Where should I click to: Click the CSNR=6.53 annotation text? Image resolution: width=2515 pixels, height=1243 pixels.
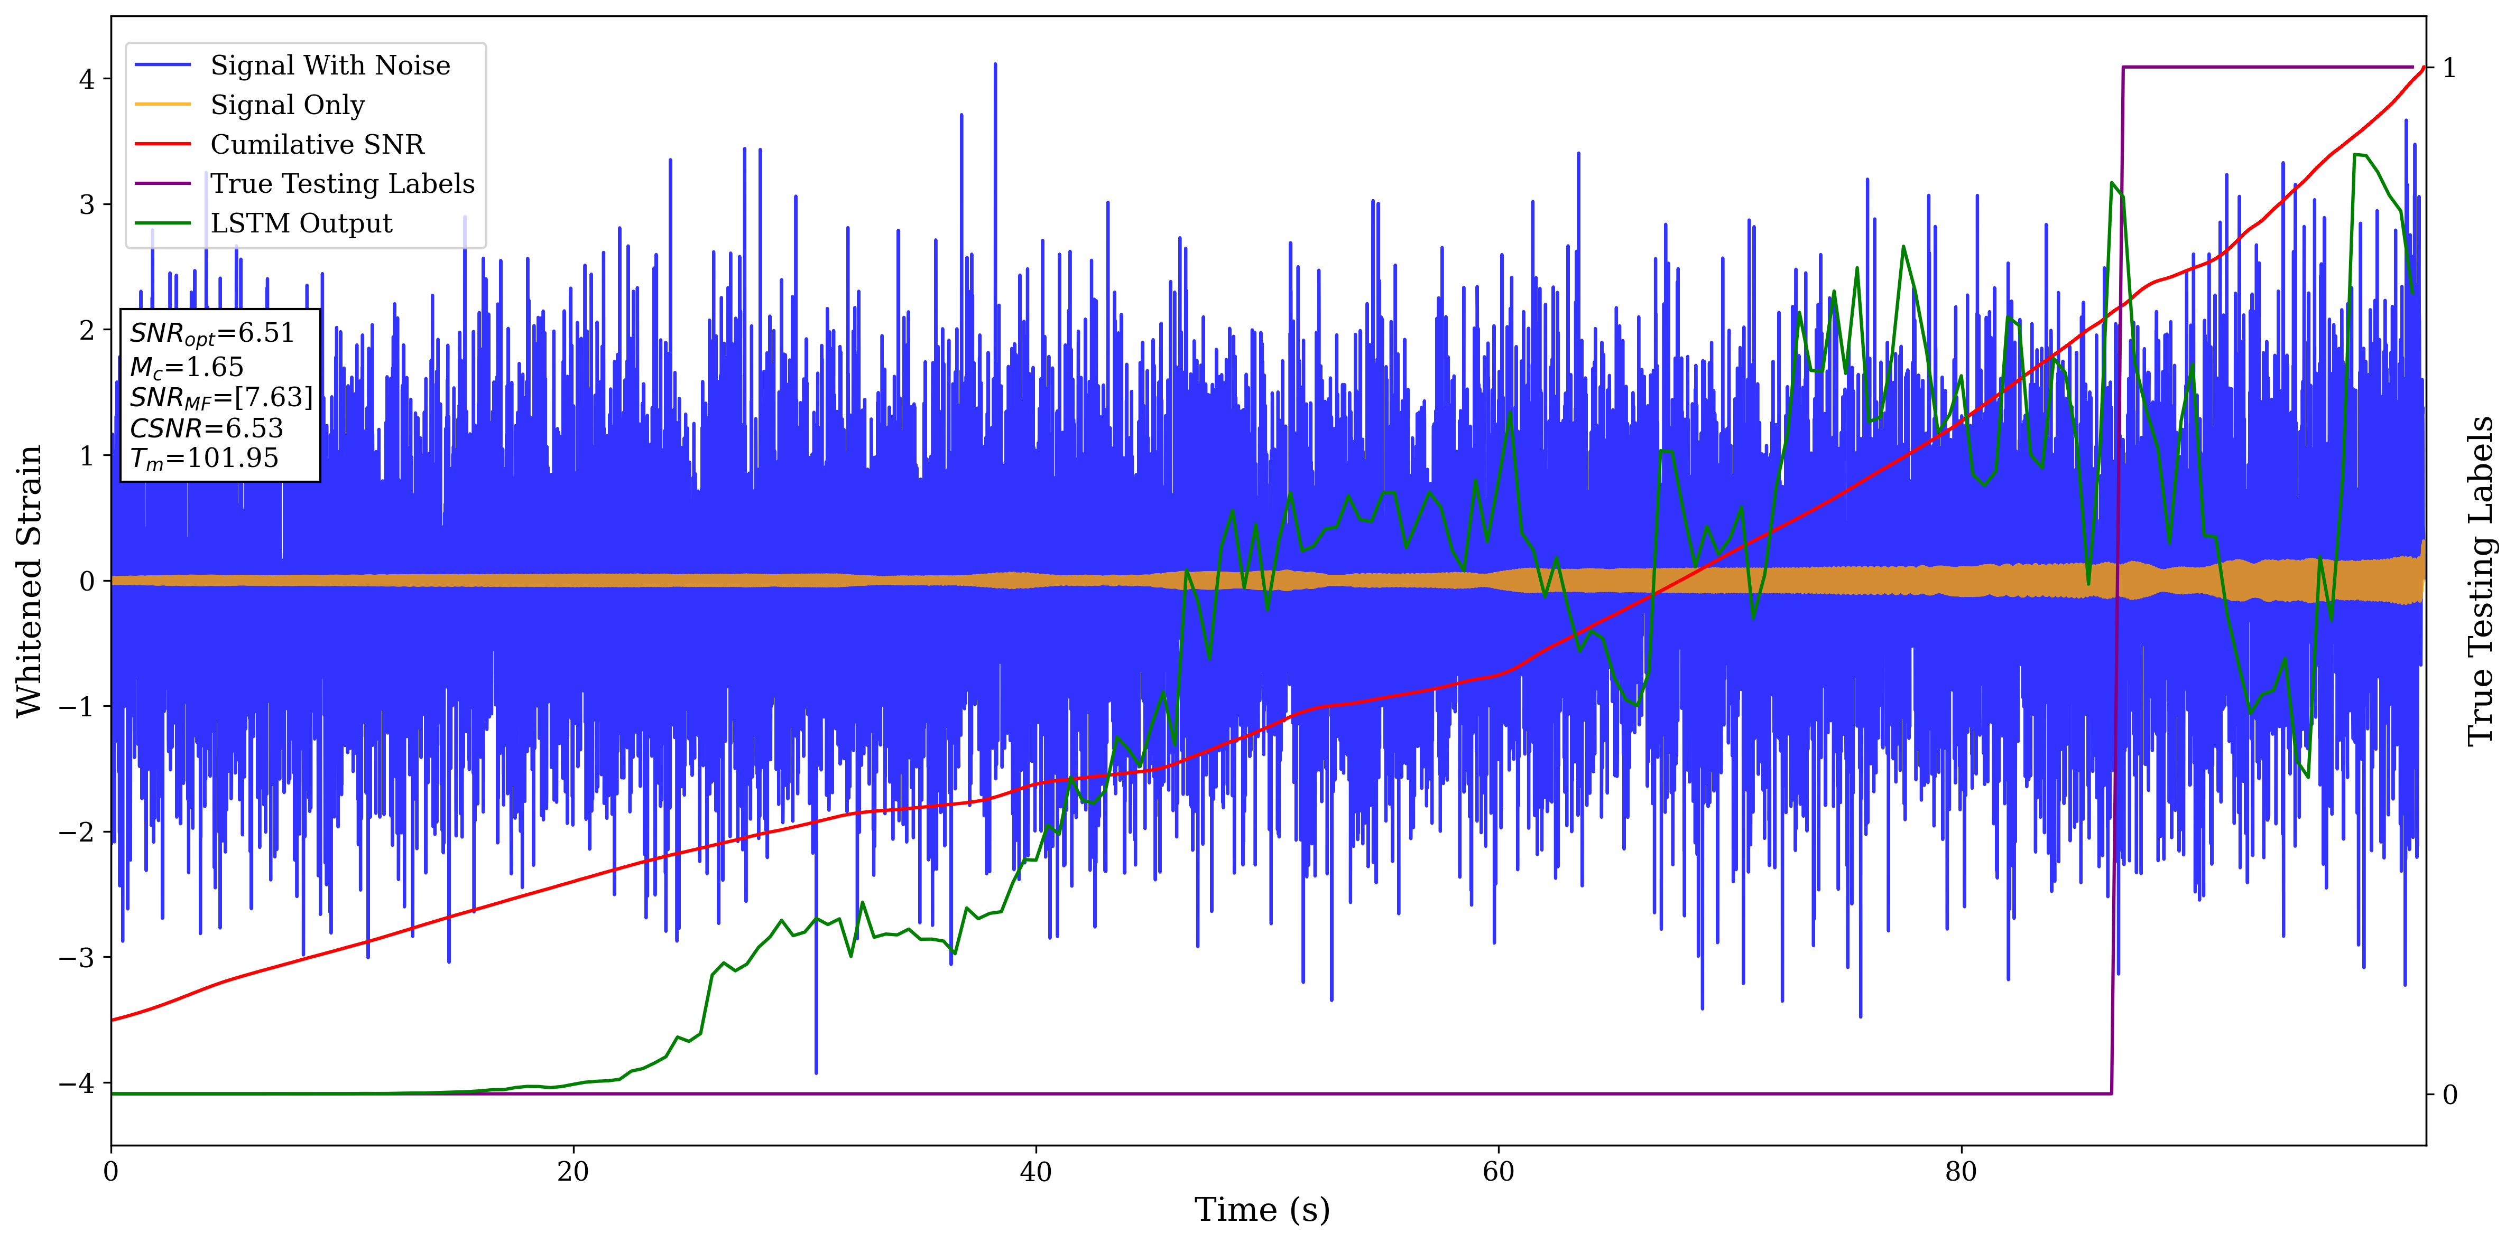206,428
